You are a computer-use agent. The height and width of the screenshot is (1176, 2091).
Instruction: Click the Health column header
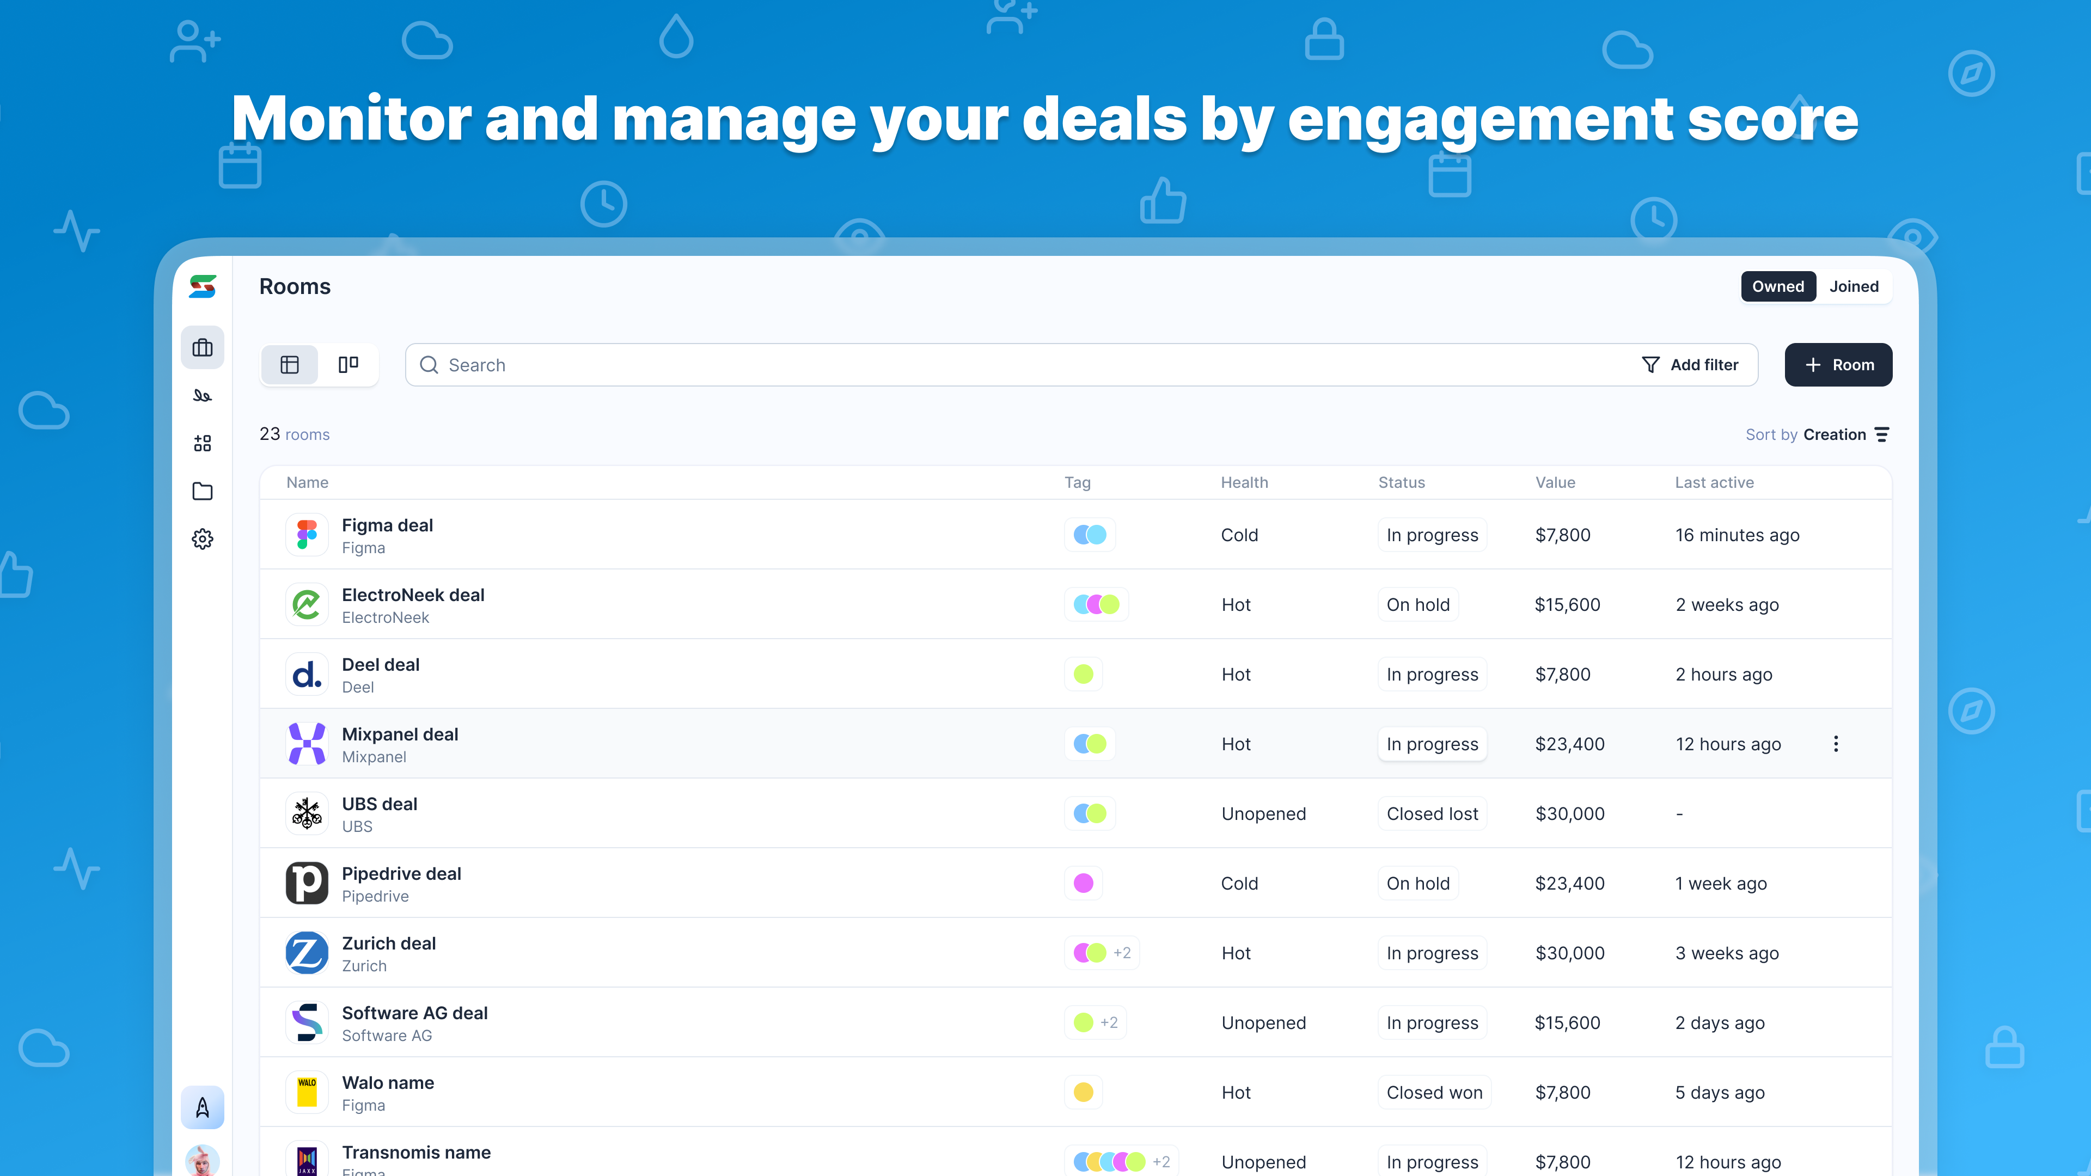(1244, 482)
